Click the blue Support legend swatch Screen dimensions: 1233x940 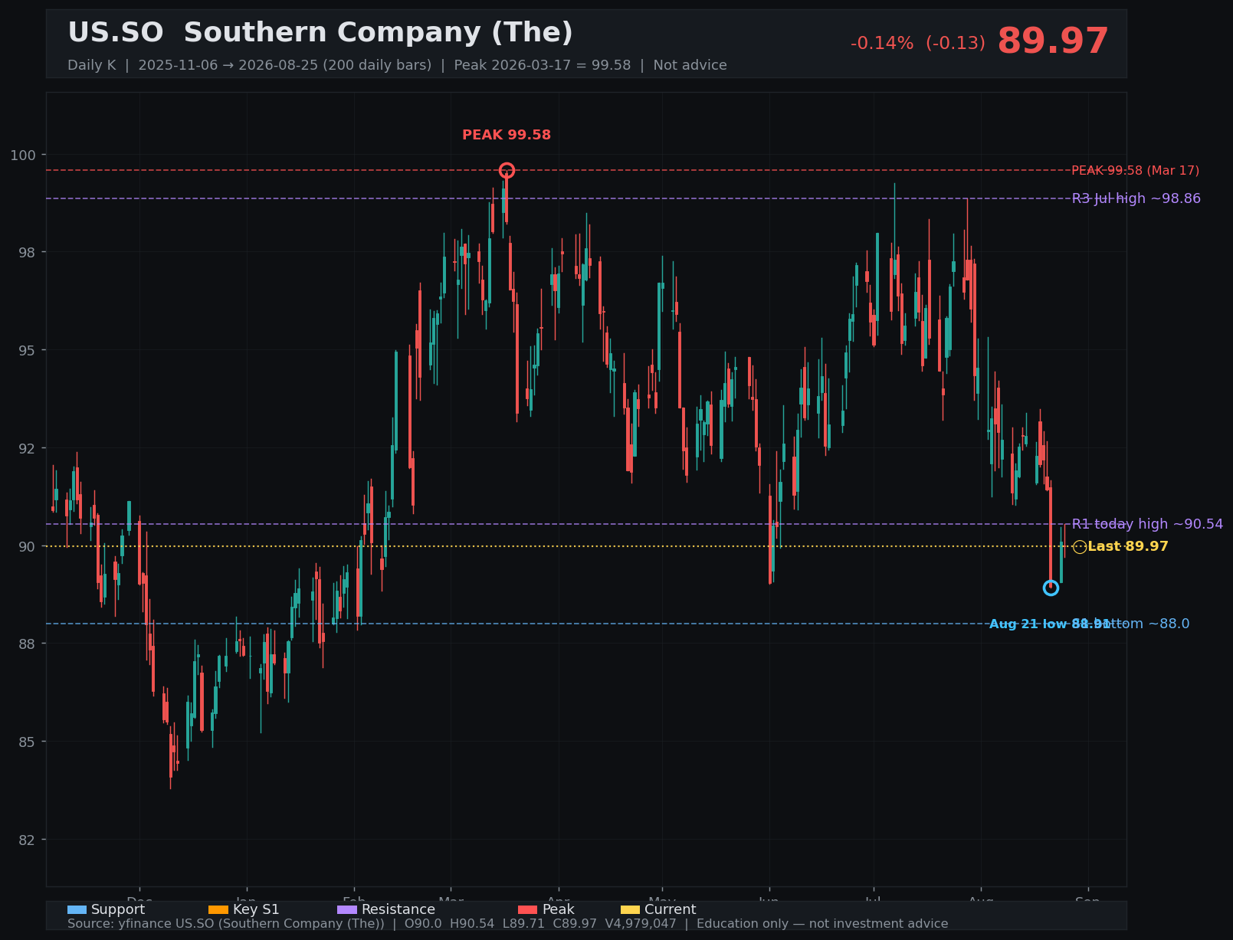[77, 910]
